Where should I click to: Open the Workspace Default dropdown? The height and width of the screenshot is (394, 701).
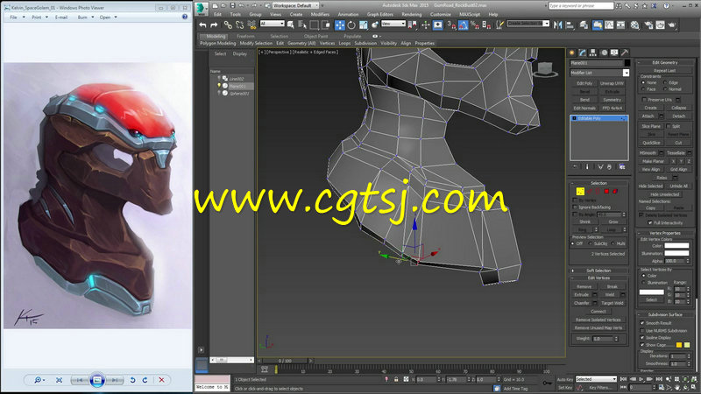[295, 5]
